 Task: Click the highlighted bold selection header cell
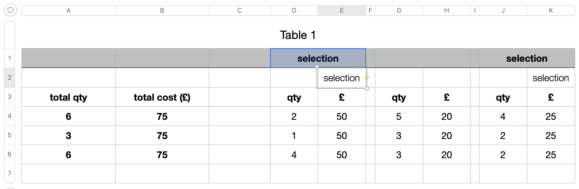318,58
